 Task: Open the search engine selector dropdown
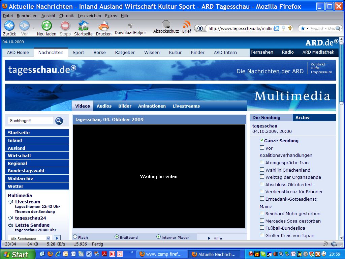(x=304, y=29)
